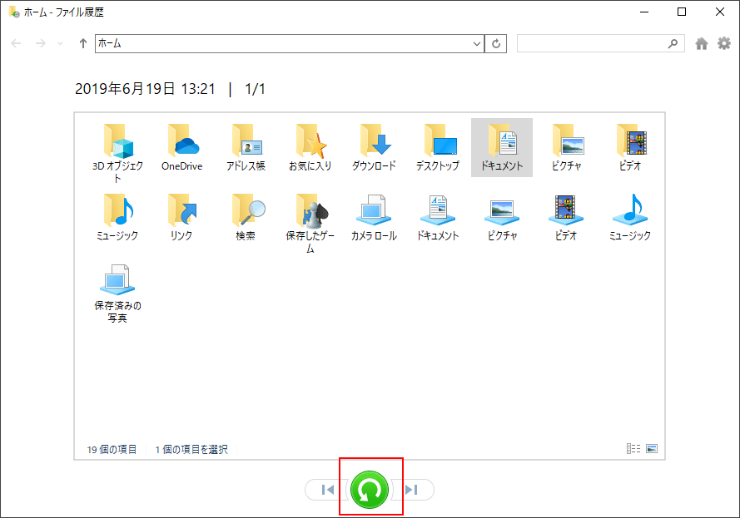Select the リンク folder

pos(181,217)
